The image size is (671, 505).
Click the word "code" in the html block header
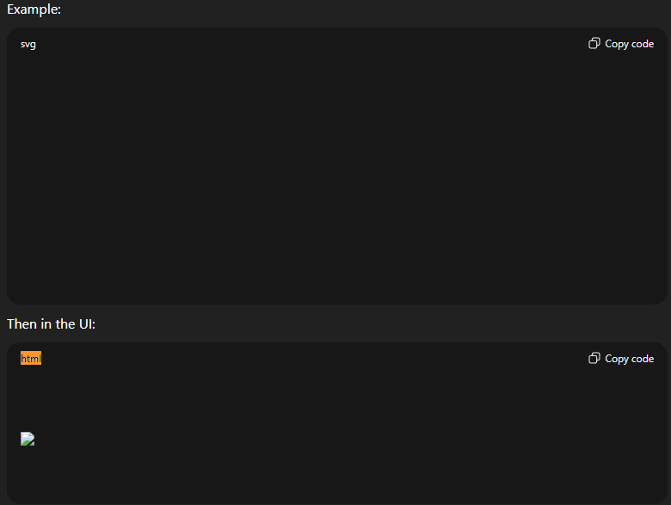coord(643,359)
